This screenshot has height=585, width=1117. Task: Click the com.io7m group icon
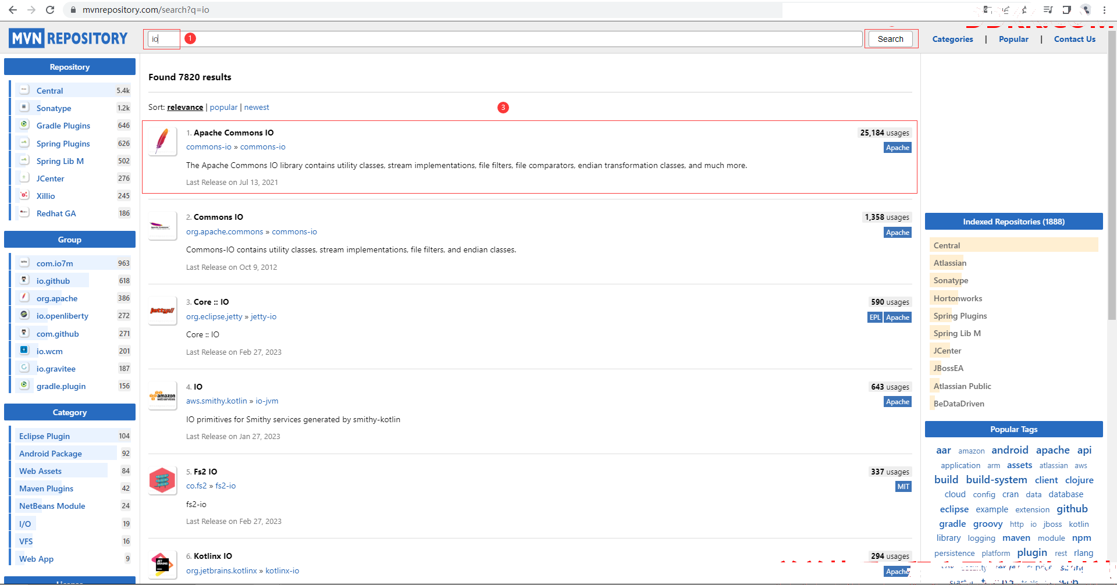click(x=24, y=263)
